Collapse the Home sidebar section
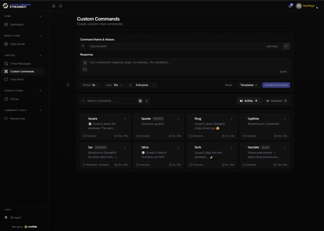Image resolution: width=324 pixels, height=231 pixels. tap(40, 16)
